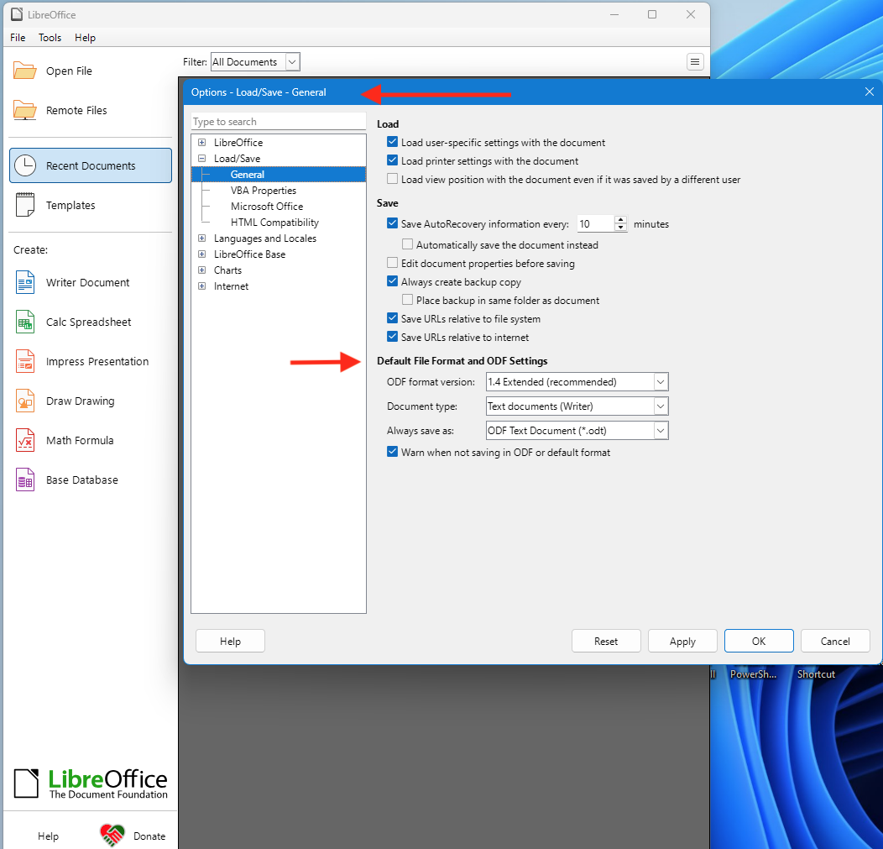Expand the Languages and Locales node

(202, 238)
